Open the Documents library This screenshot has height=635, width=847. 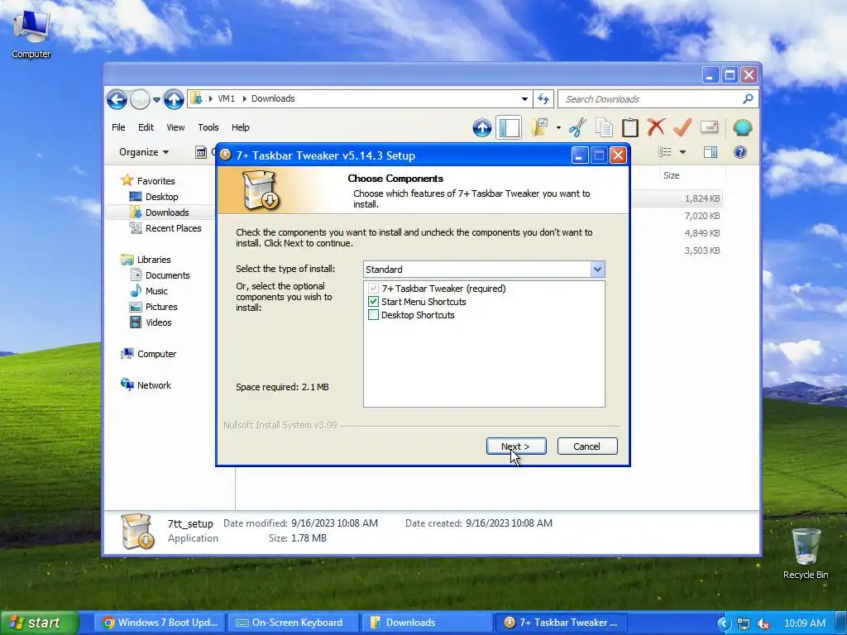tap(167, 275)
